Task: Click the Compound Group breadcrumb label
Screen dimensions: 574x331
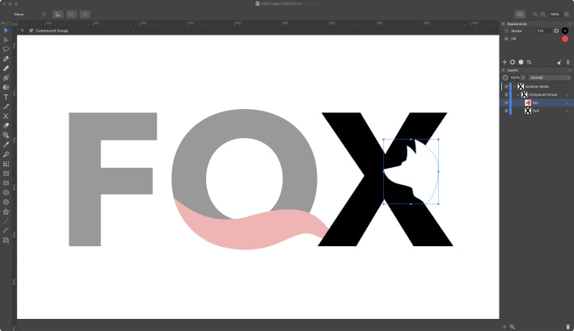Action: click(x=52, y=31)
